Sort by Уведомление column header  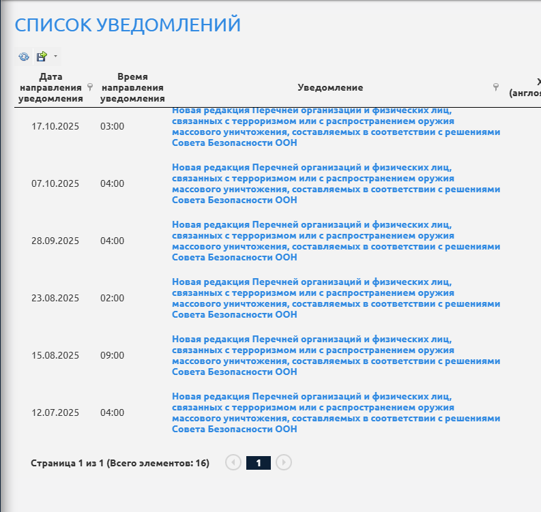point(330,87)
